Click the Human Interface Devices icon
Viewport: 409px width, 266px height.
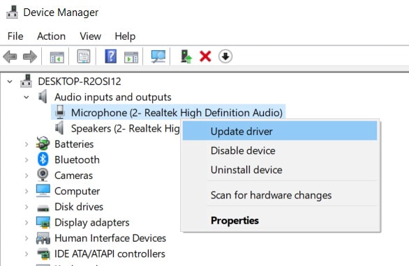tap(43, 238)
